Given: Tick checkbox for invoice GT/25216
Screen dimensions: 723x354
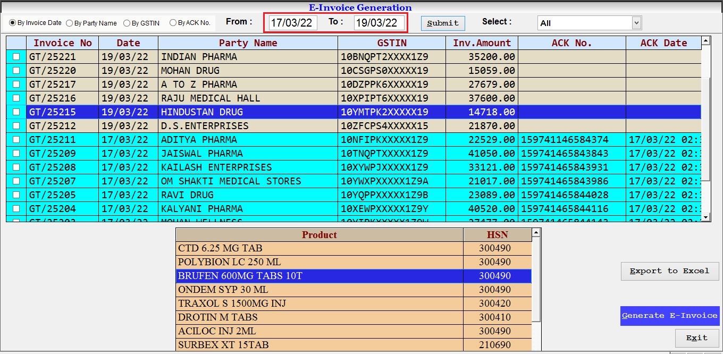Looking at the screenshot, I should (x=16, y=98).
